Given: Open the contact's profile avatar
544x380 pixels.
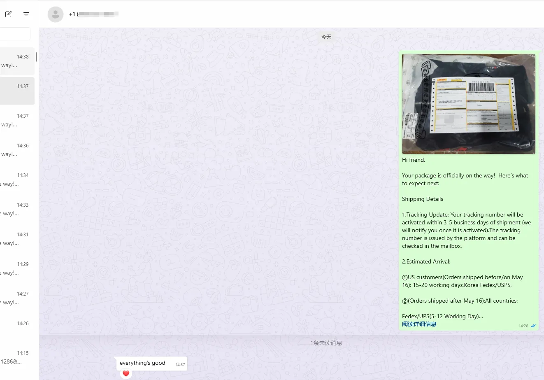Looking at the screenshot, I should pyautogui.click(x=56, y=14).
